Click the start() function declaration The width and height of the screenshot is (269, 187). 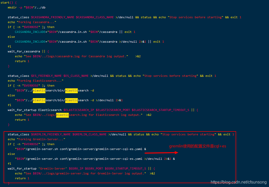pyautogui.click(x=8, y=3)
